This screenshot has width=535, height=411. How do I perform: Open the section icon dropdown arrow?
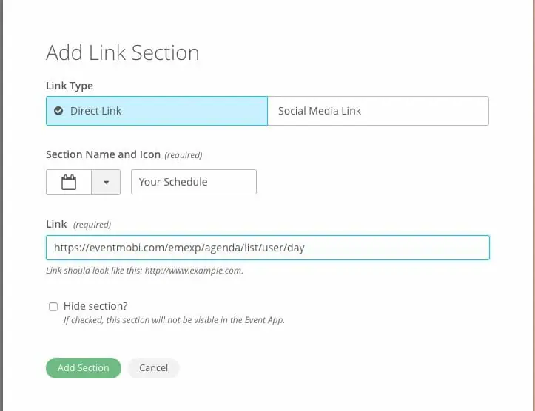[x=106, y=183]
